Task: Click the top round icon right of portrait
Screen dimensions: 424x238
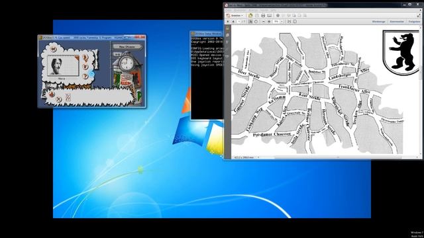Action: point(85,58)
